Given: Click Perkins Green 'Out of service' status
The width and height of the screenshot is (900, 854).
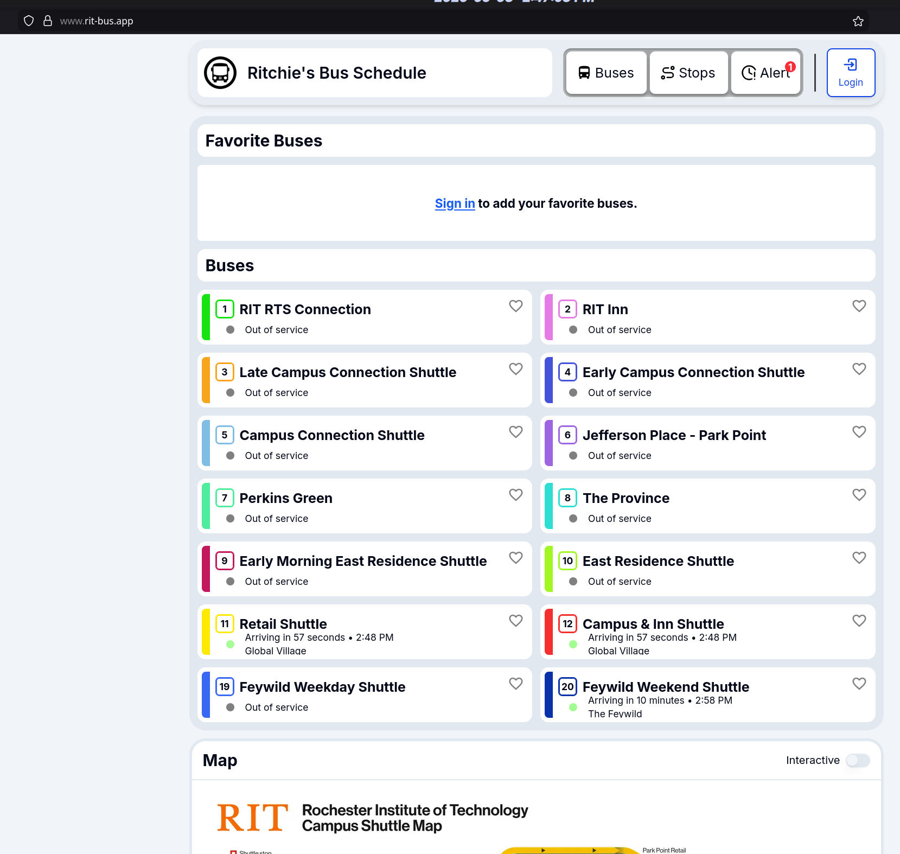Looking at the screenshot, I should click(x=276, y=519).
